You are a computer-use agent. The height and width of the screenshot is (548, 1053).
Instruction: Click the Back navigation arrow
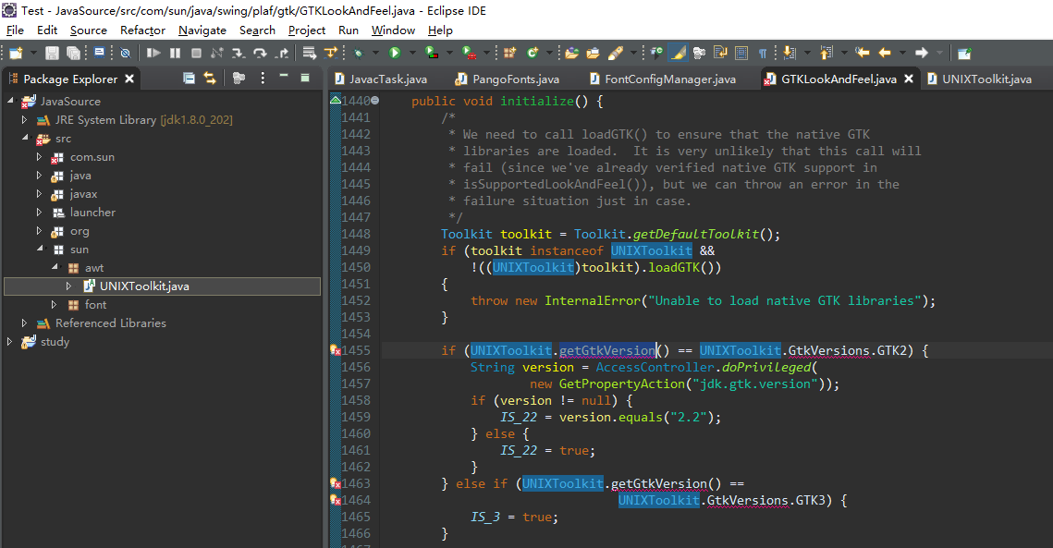(885, 53)
